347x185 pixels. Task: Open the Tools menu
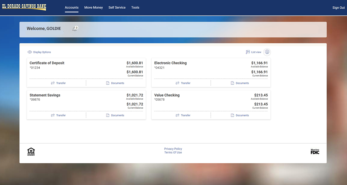click(135, 7)
